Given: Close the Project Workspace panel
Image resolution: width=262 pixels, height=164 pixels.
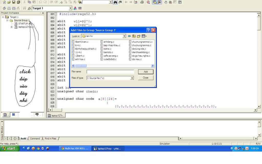Looking at the screenshot, I should [x=43, y=13].
